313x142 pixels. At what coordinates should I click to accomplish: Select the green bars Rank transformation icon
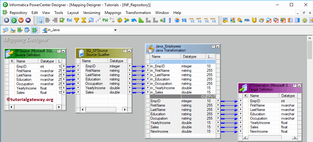click(141, 20)
